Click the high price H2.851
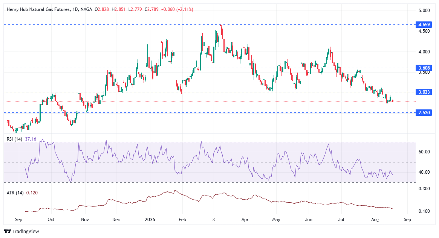Image resolution: width=439 pixels, height=238 pixels. [x=118, y=9]
